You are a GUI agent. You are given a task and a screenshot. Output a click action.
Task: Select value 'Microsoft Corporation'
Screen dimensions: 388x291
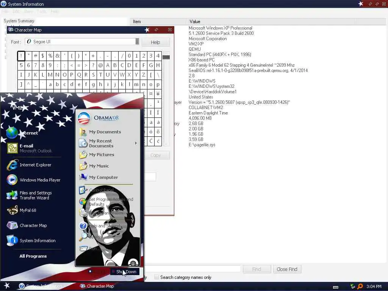click(207, 39)
